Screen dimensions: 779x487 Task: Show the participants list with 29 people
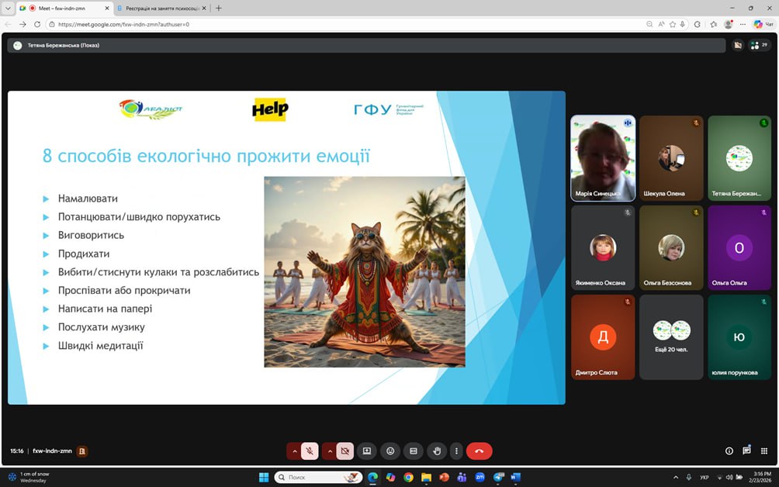pos(760,45)
